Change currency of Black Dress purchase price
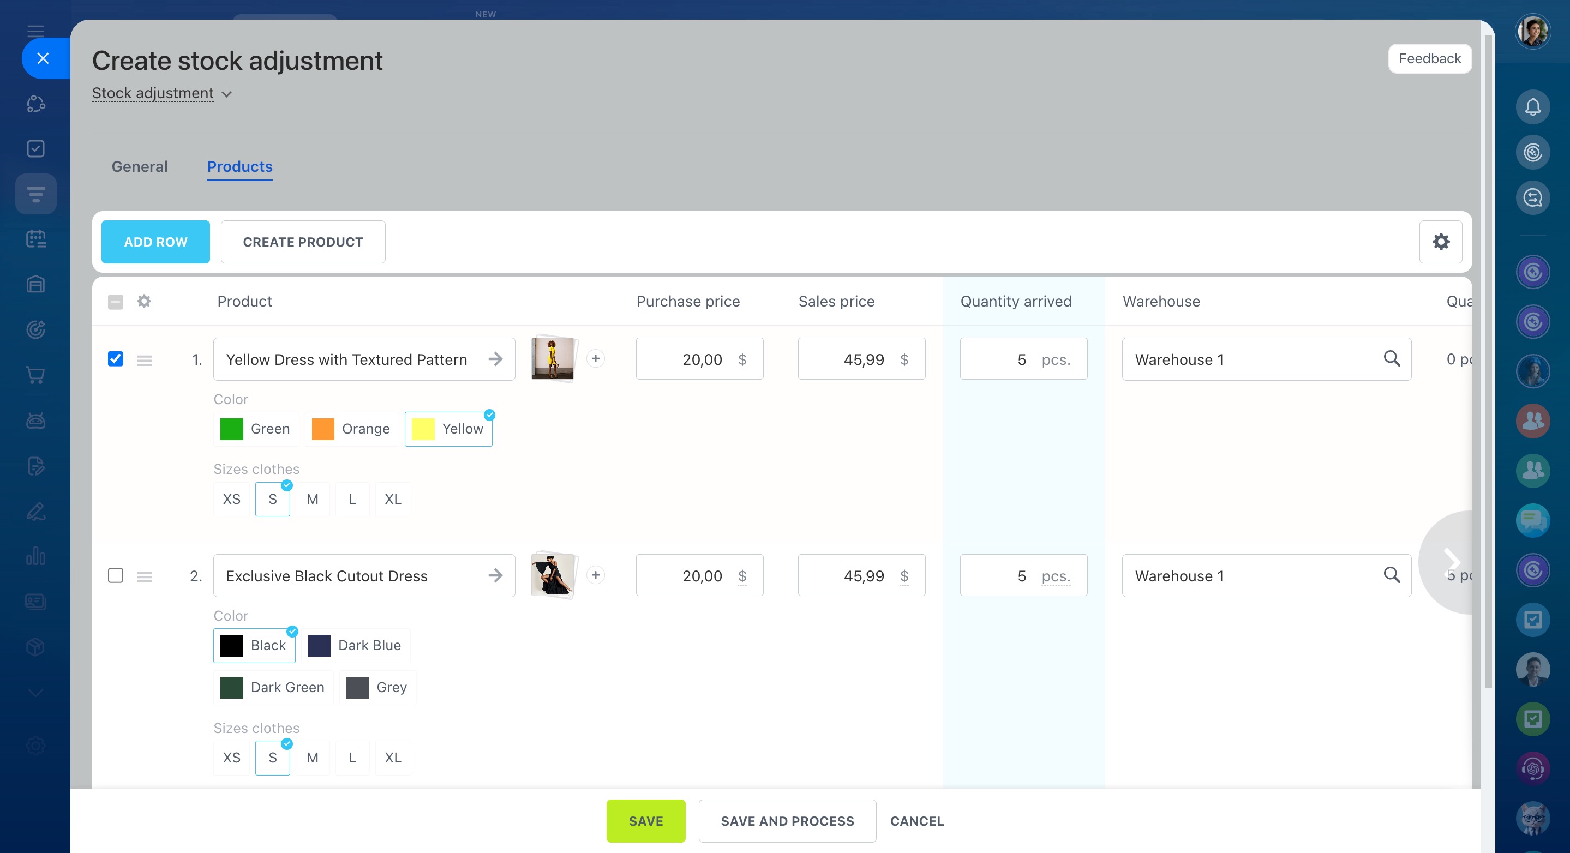 (742, 576)
